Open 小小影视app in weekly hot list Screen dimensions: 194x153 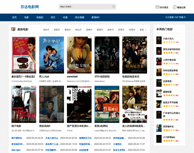click(x=169, y=137)
